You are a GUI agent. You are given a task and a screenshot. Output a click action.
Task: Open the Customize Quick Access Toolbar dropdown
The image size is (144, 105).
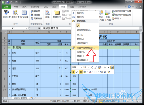(22, 2)
